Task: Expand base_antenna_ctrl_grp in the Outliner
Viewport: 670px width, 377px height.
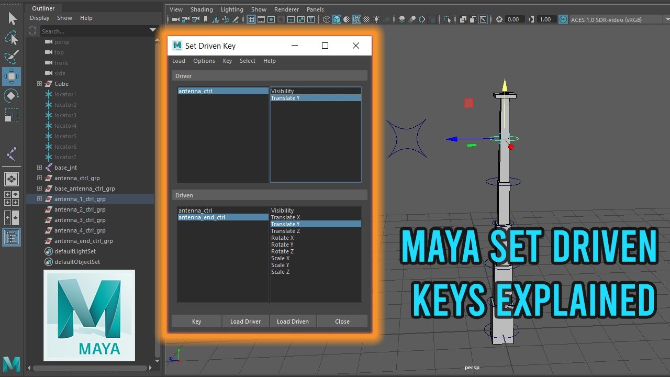Action: click(x=39, y=188)
